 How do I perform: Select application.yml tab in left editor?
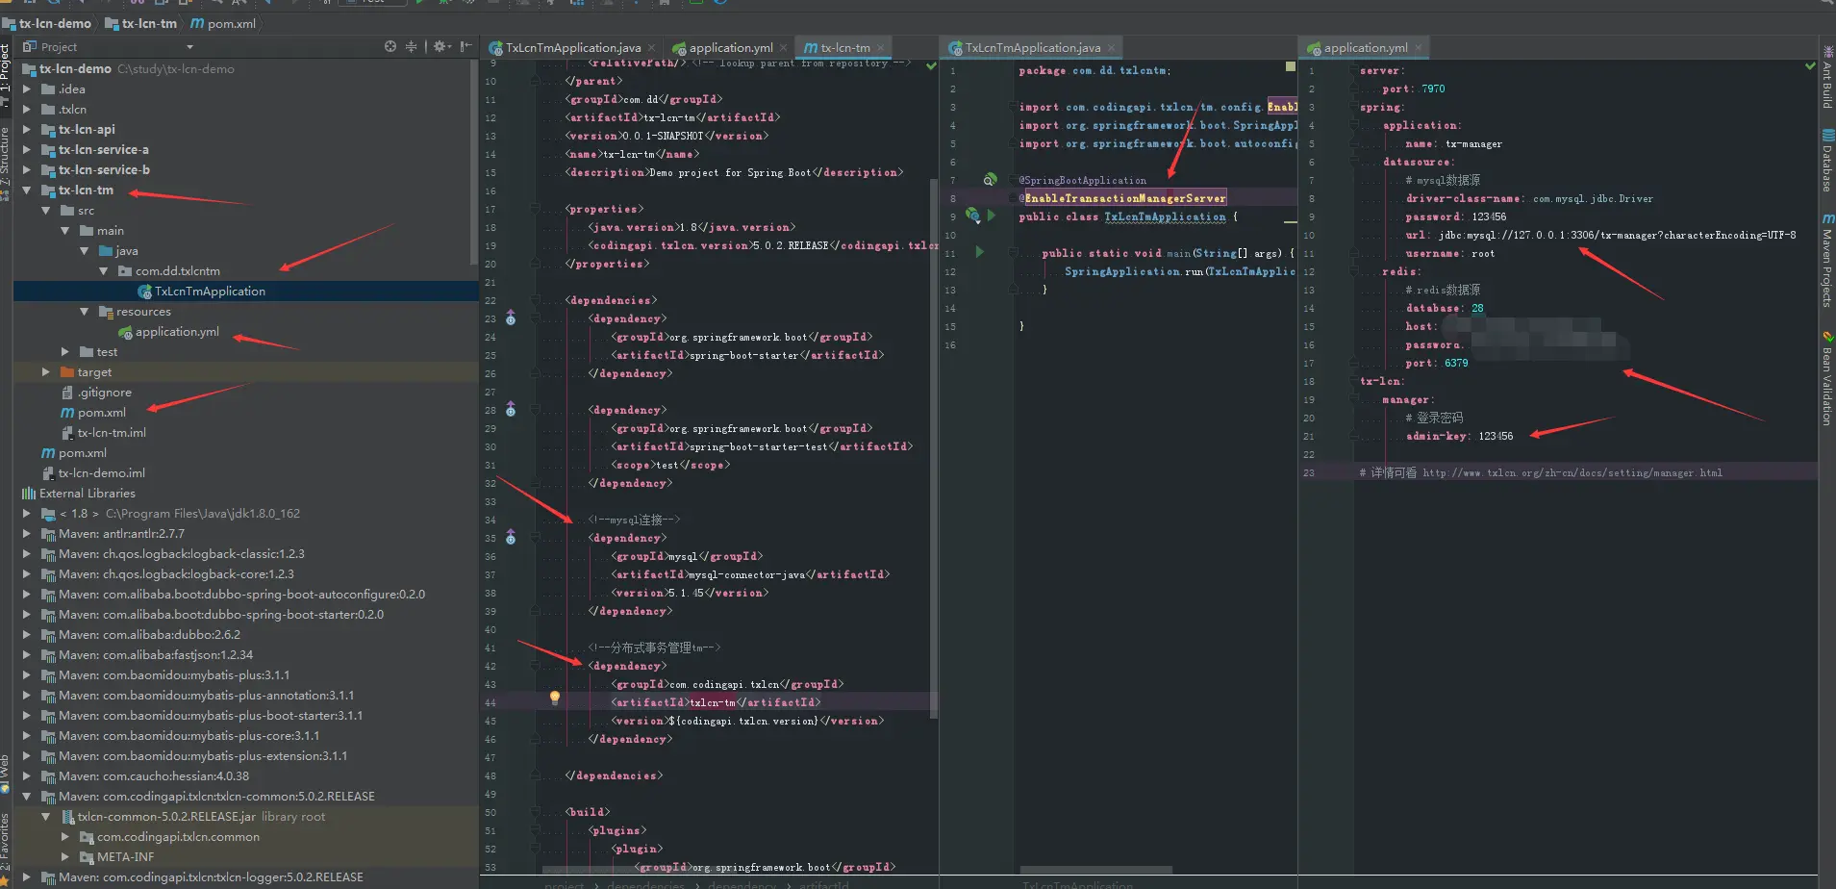(730, 48)
